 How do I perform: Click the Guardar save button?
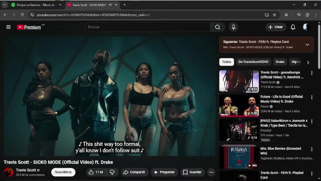coord(193,172)
